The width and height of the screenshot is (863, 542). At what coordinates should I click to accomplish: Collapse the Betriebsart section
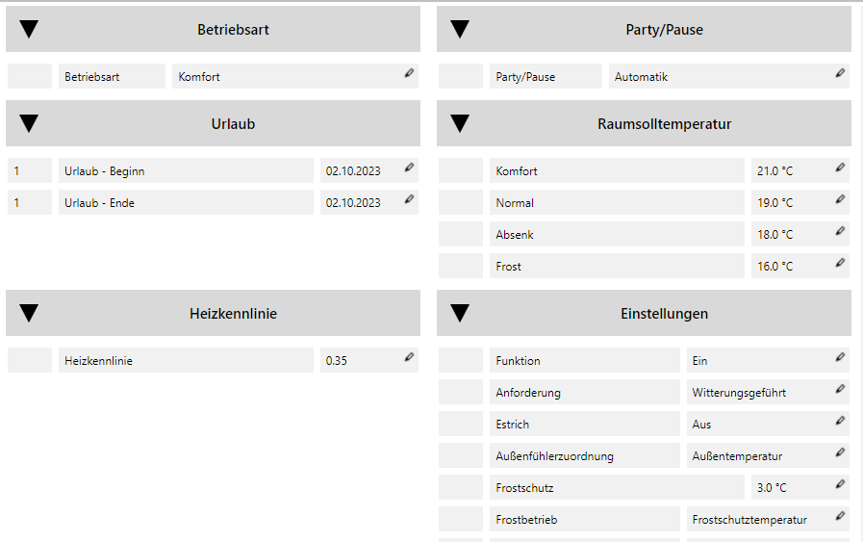[29, 30]
